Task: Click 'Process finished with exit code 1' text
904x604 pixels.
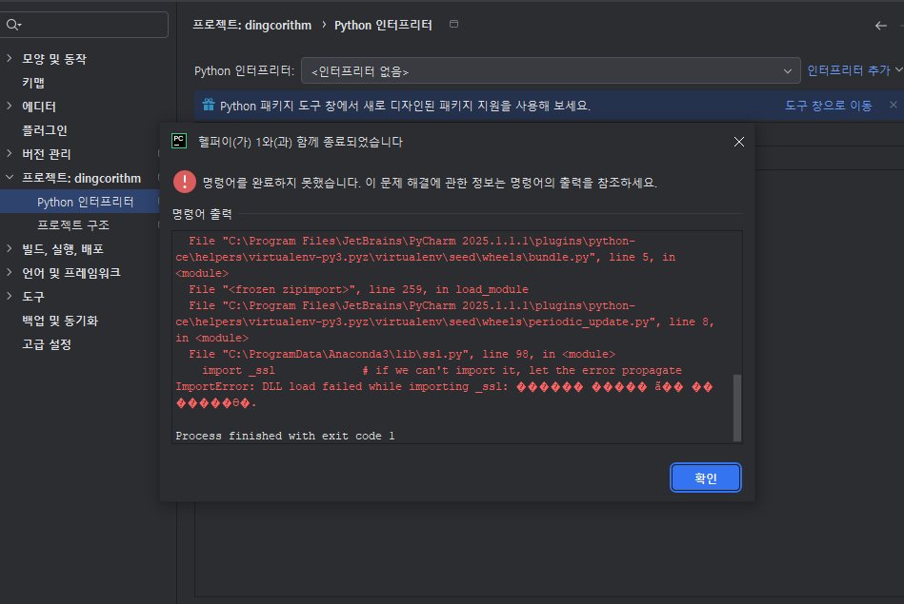Action: coord(285,436)
